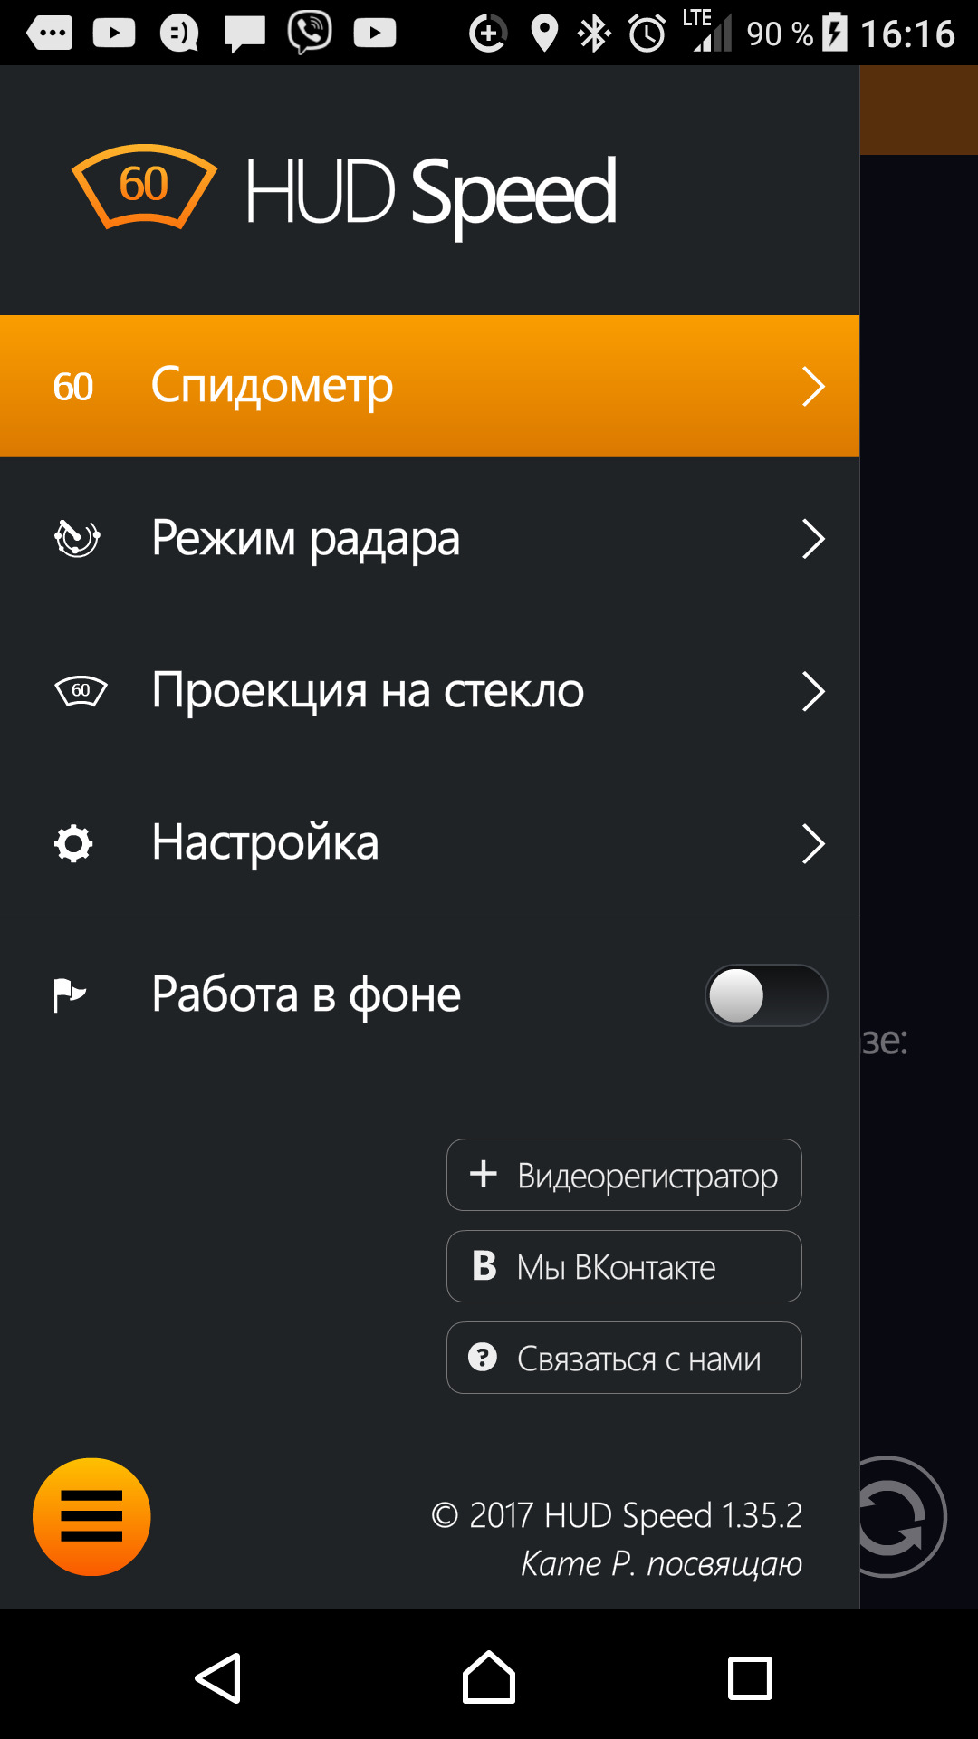Tap the radar mode icon

(x=76, y=539)
